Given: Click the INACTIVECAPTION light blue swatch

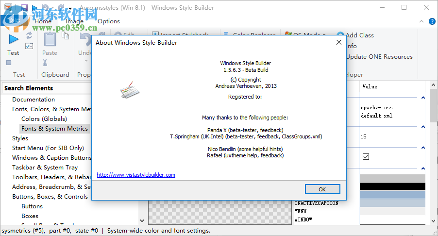Looking at the screenshot, I should coord(392,203).
